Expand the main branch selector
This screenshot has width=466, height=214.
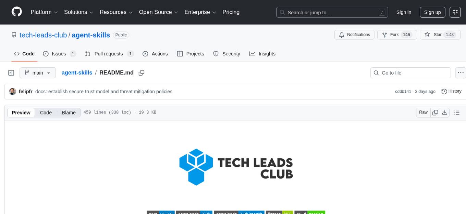(37, 73)
